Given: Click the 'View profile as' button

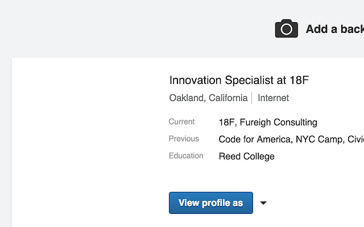Looking at the screenshot, I should pos(211,203).
